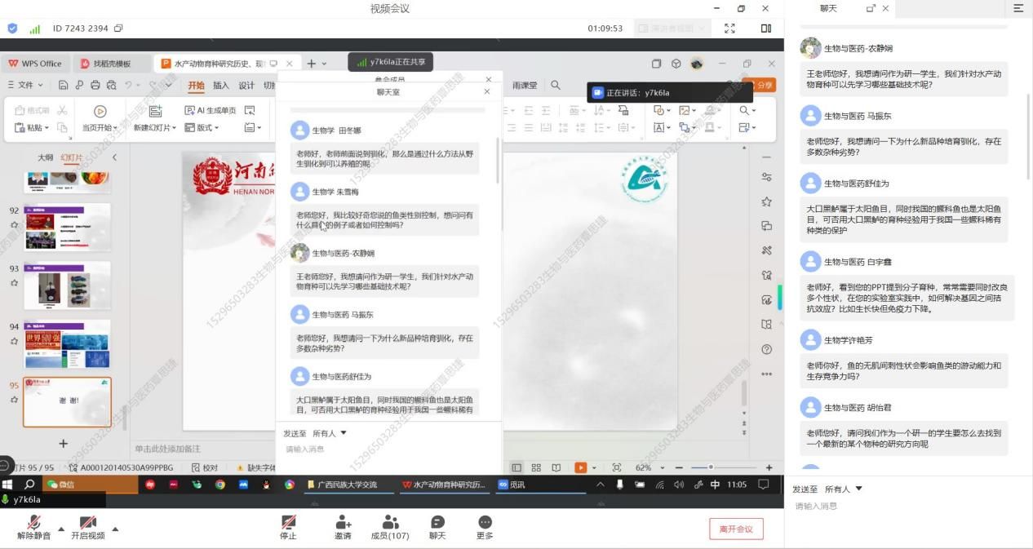The height and width of the screenshot is (549, 1033).
Task: Toggle the chat panel from bottom toolbar
Action: pyautogui.click(x=437, y=527)
